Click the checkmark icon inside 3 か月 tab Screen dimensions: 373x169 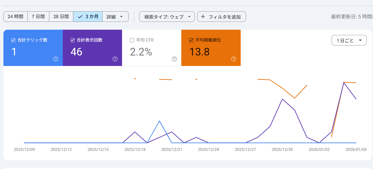pos(80,16)
